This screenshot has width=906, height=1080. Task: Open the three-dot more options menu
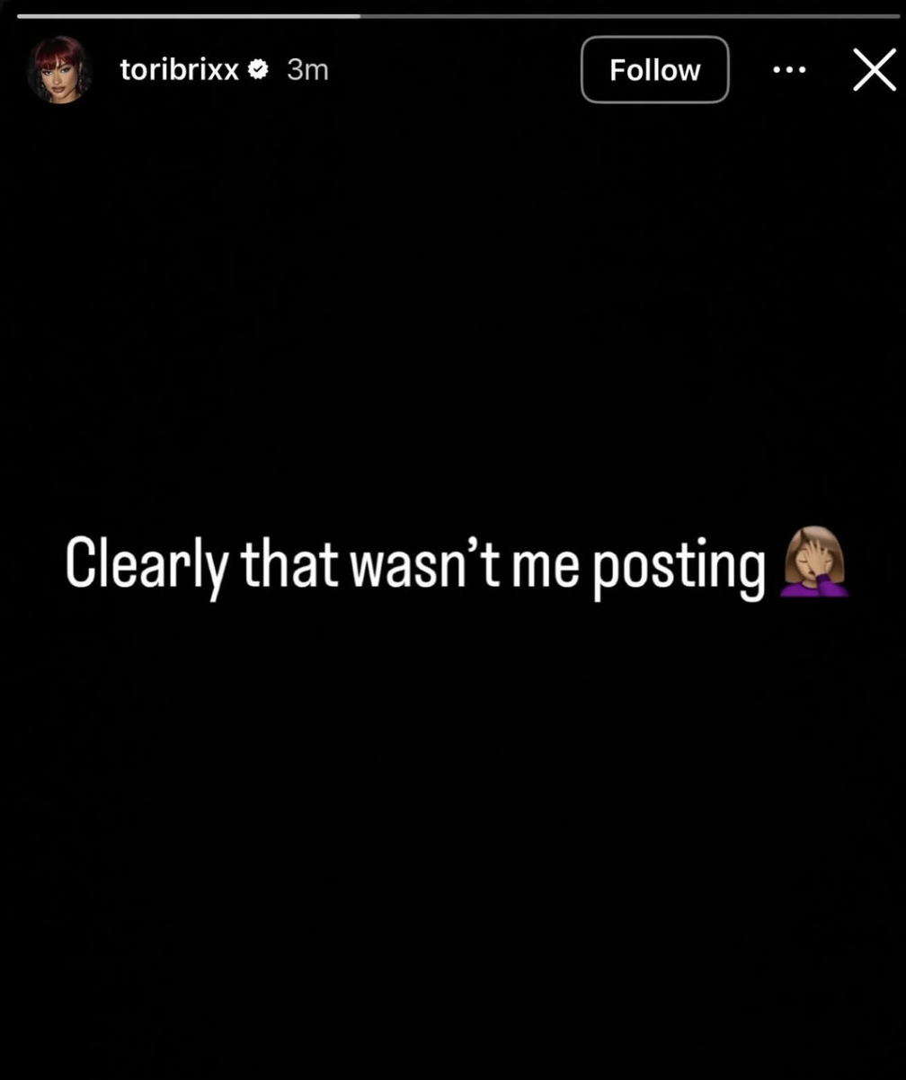[789, 70]
